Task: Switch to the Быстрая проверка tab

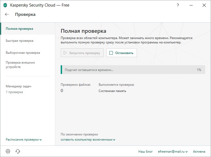Action: pyautogui.click(x=19, y=41)
